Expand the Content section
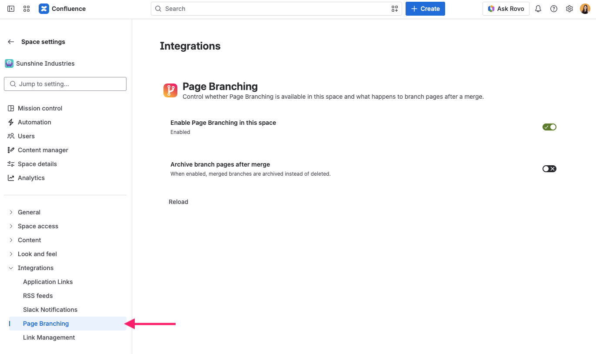Viewport: 596px width, 354px height. click(11, 240)
